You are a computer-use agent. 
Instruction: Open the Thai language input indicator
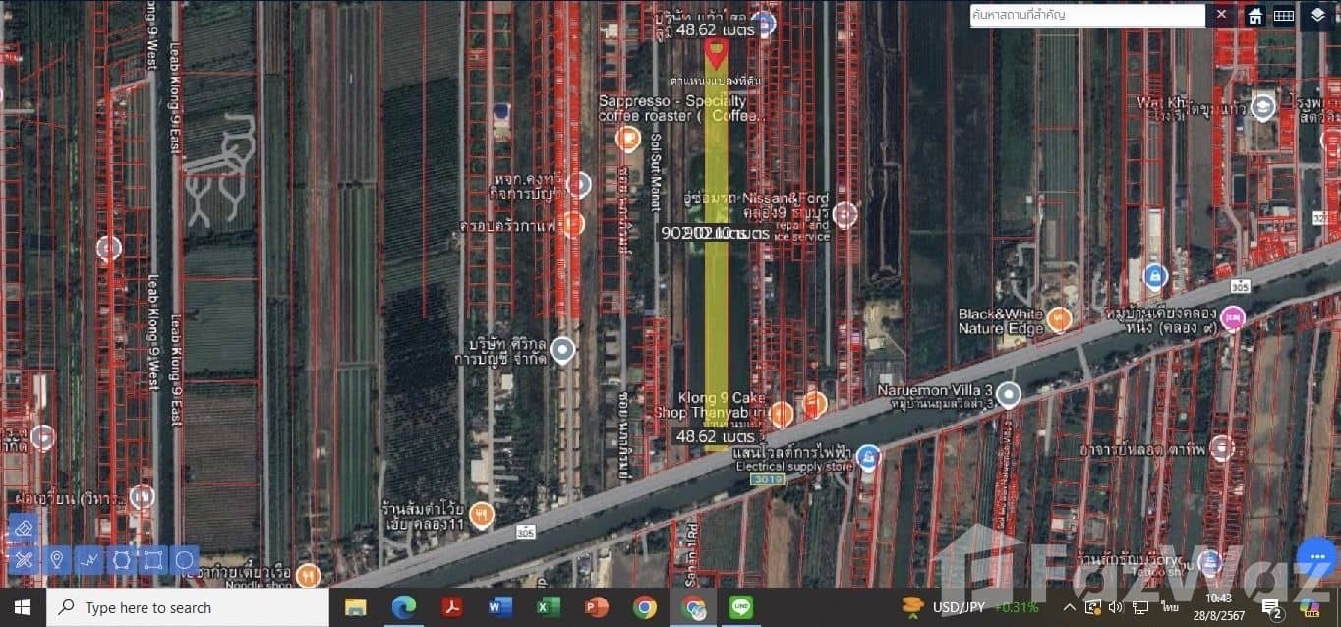click(x=1169, y=607)
